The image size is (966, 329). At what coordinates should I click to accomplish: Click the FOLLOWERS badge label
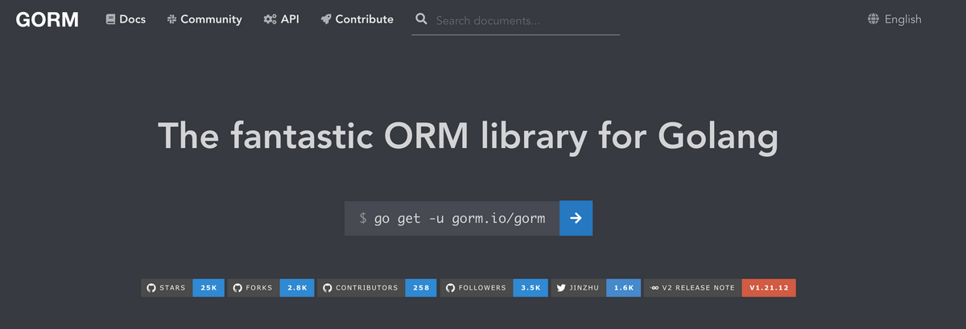(482, 288)
